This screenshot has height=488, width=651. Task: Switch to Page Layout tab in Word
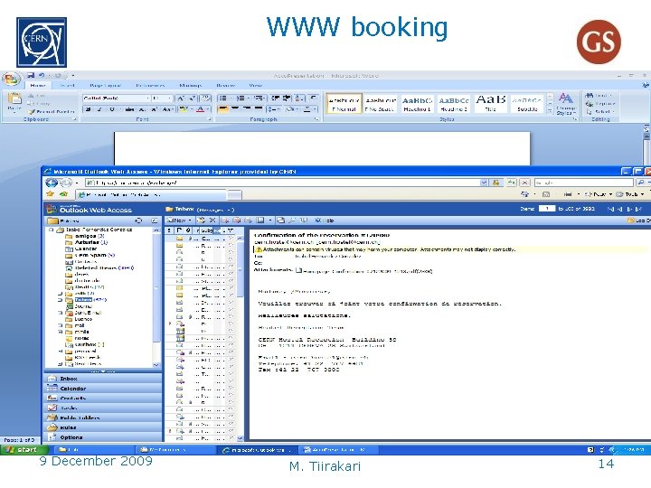[105, 86]
